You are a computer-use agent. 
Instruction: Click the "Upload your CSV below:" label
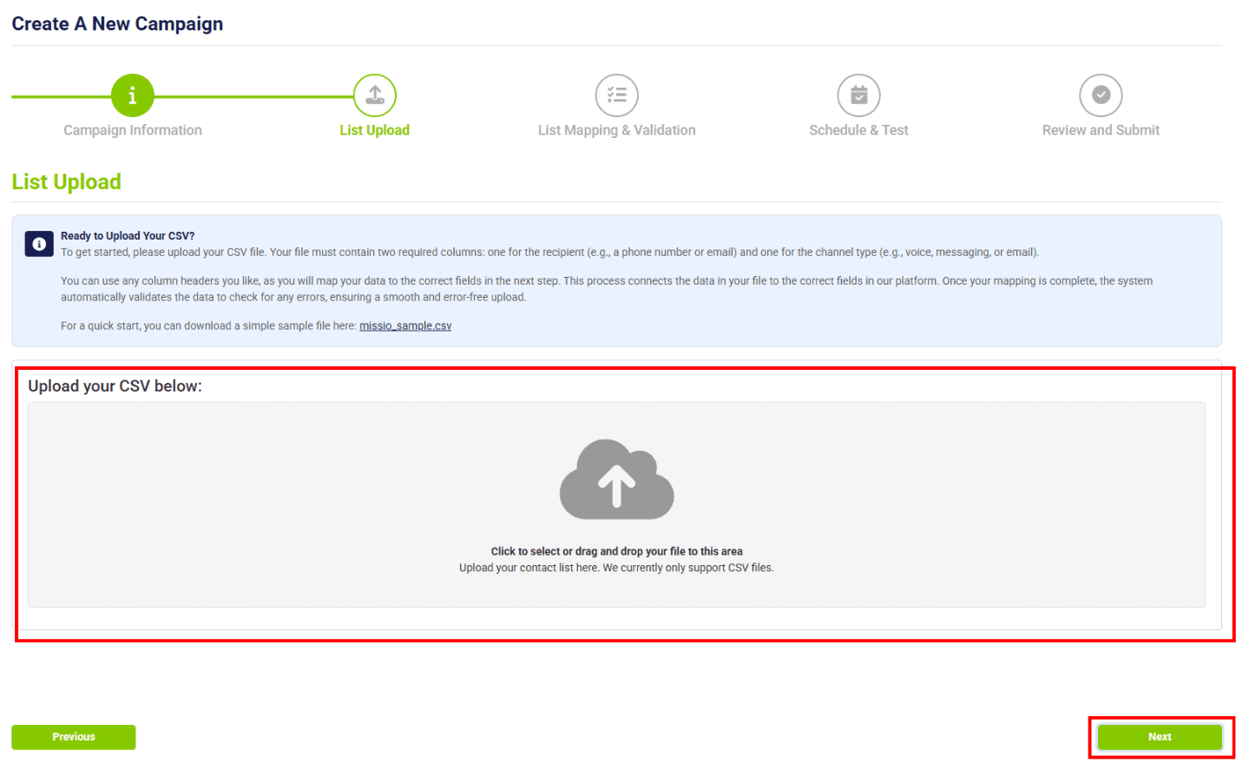pyautogui.click(x=115, y=386)
